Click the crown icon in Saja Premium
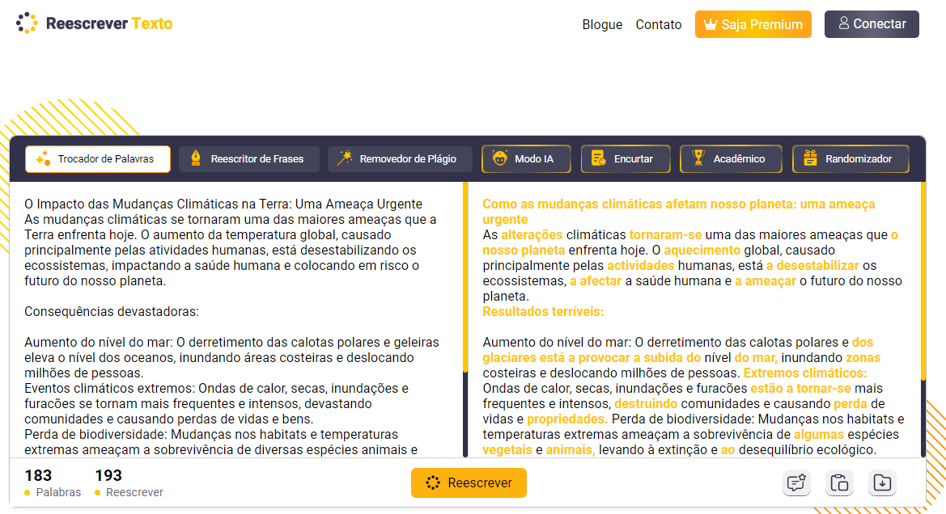Viewport: 946px width, 514px height. [x=711, y=25]
